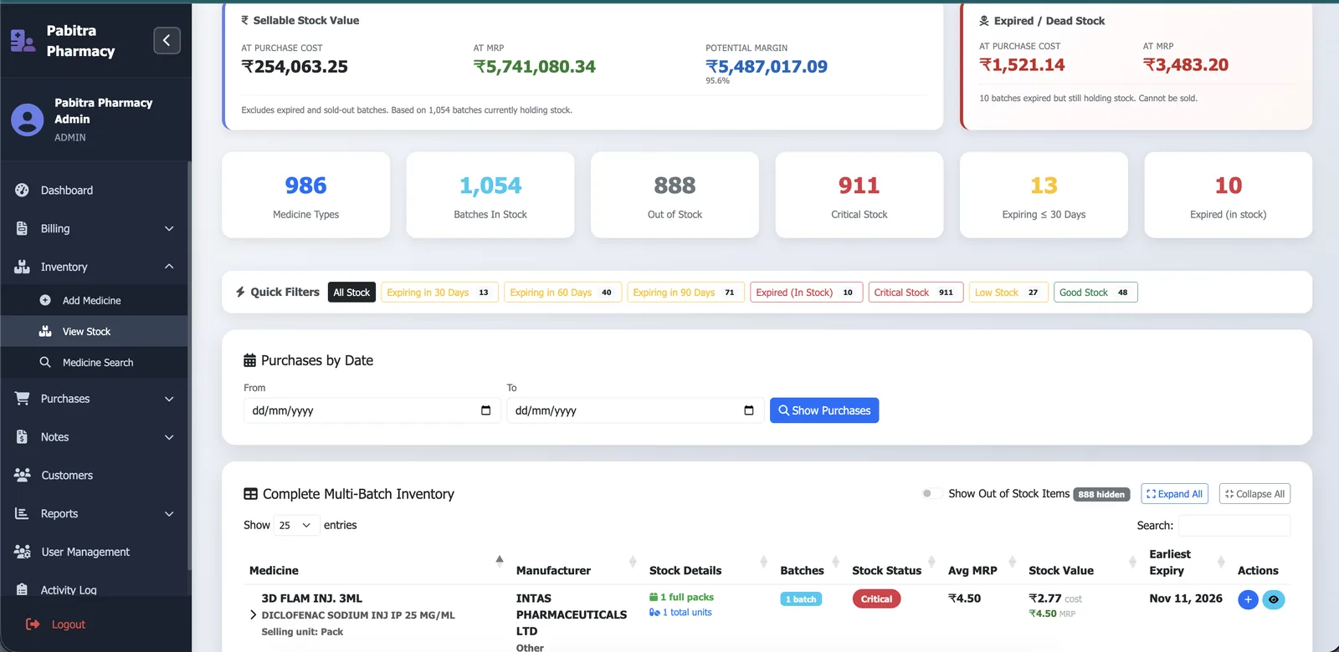Screen dimensions: 1339x652
Task: Open Medicine Search page
Action: tap(94, 362)
